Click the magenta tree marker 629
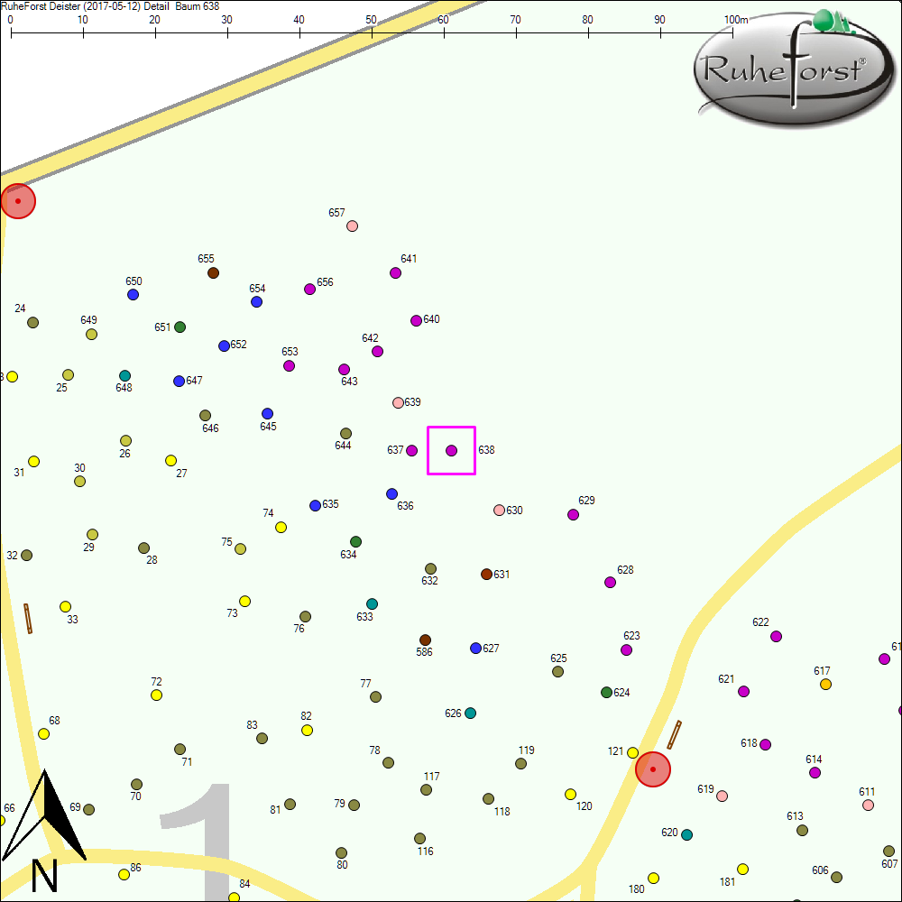The width and height of the screenshot is (902, 902). tap(573, 514)
